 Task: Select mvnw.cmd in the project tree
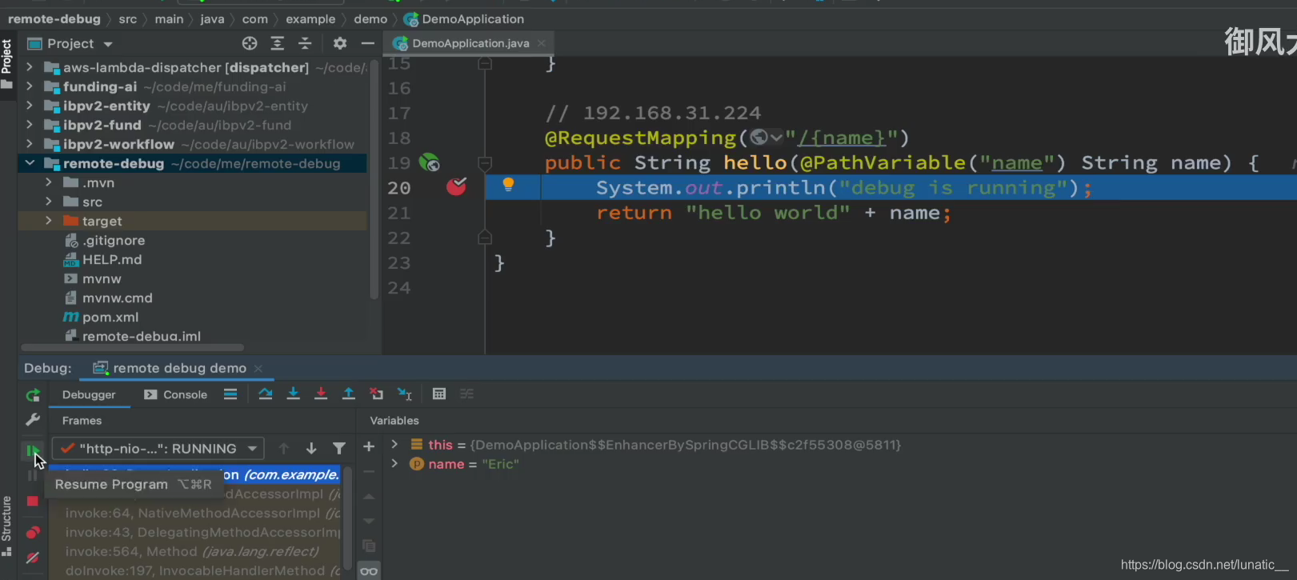[108, 298]
